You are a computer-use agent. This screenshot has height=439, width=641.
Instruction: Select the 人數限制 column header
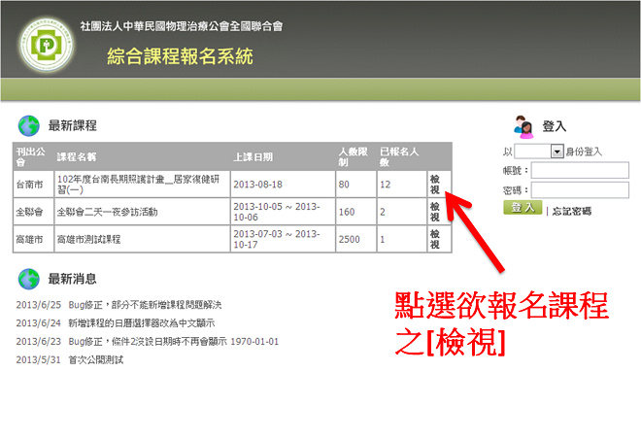coord(350,156)
